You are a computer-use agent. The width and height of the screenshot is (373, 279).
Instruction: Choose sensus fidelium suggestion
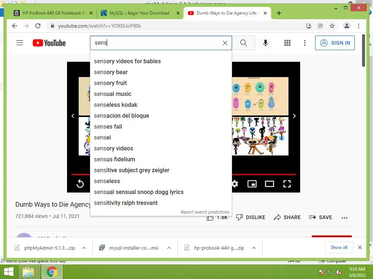coord(161,159)
